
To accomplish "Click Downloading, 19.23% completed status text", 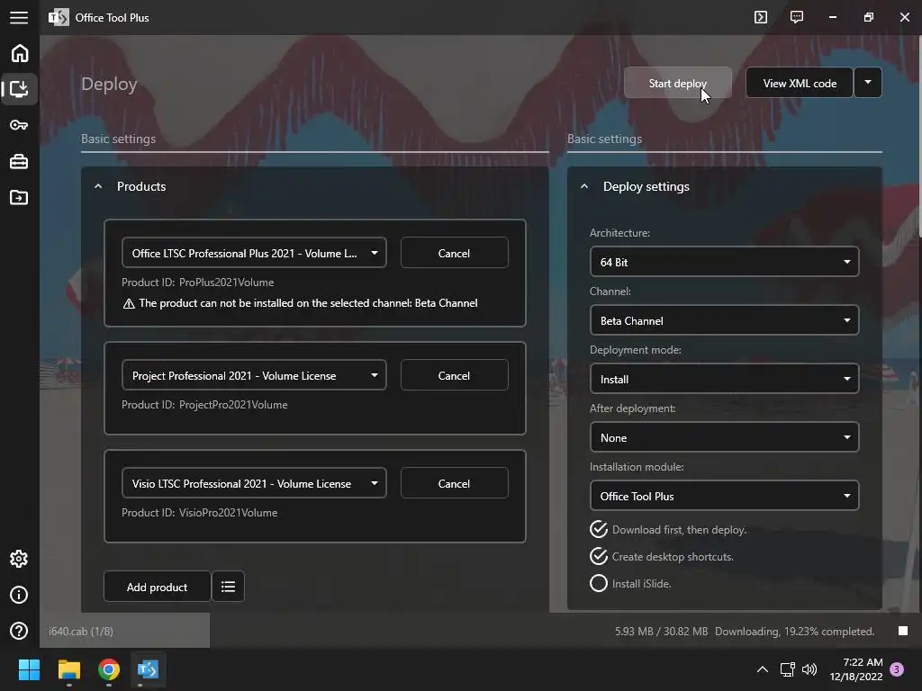I will (794, 631).
